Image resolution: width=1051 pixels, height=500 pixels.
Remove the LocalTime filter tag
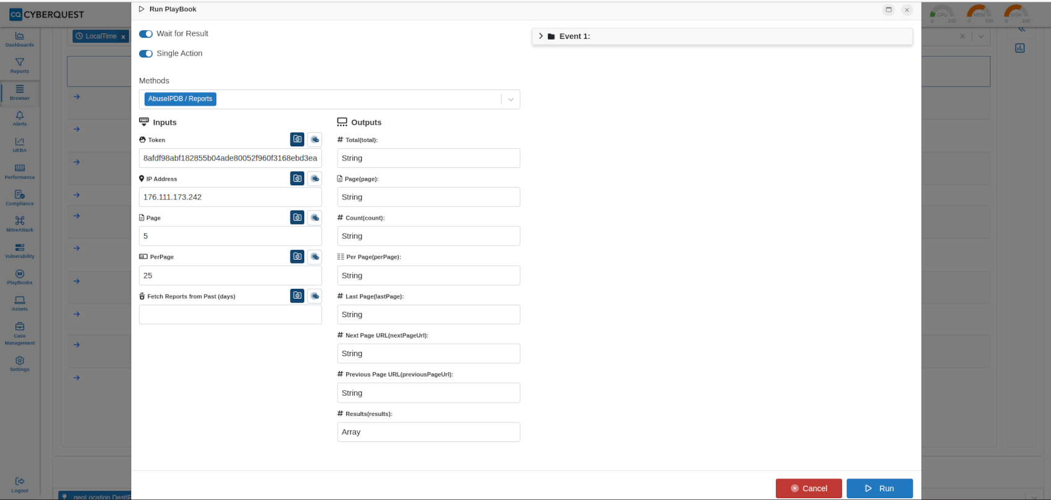(x=123, y=37)
